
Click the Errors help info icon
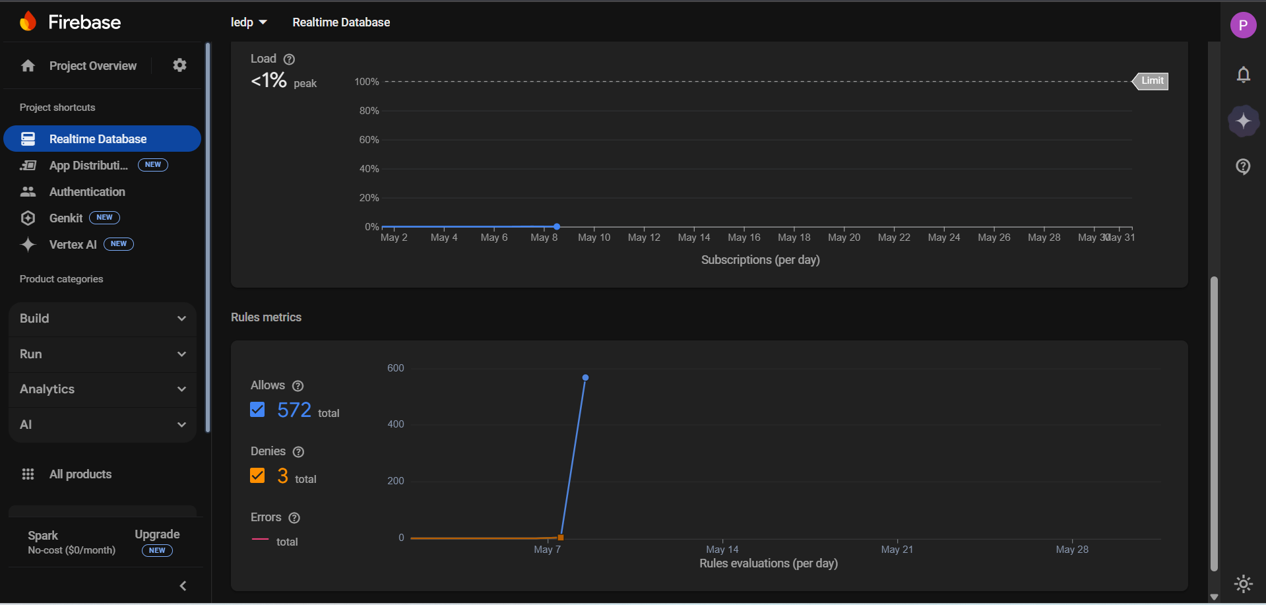(294, 518)
